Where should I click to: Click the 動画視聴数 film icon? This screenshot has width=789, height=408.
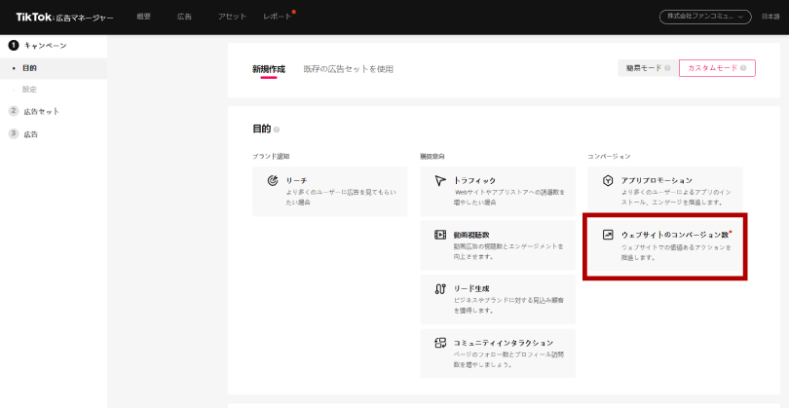pos(440,235)
